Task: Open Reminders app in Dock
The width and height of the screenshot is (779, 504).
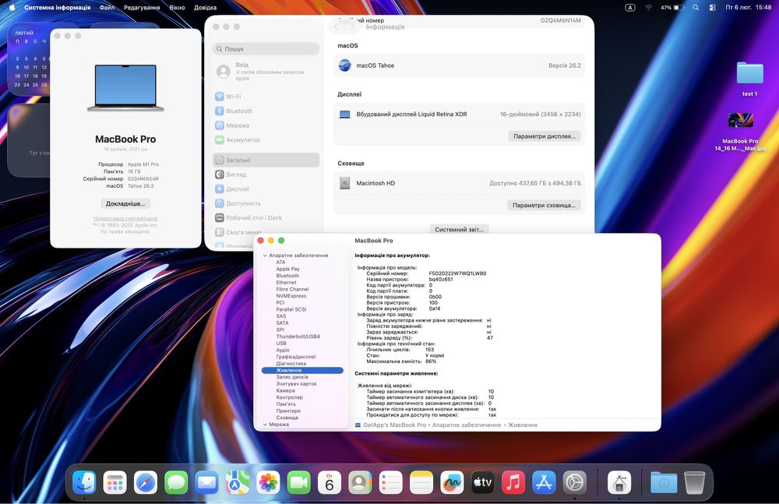Action: point(391,483)
